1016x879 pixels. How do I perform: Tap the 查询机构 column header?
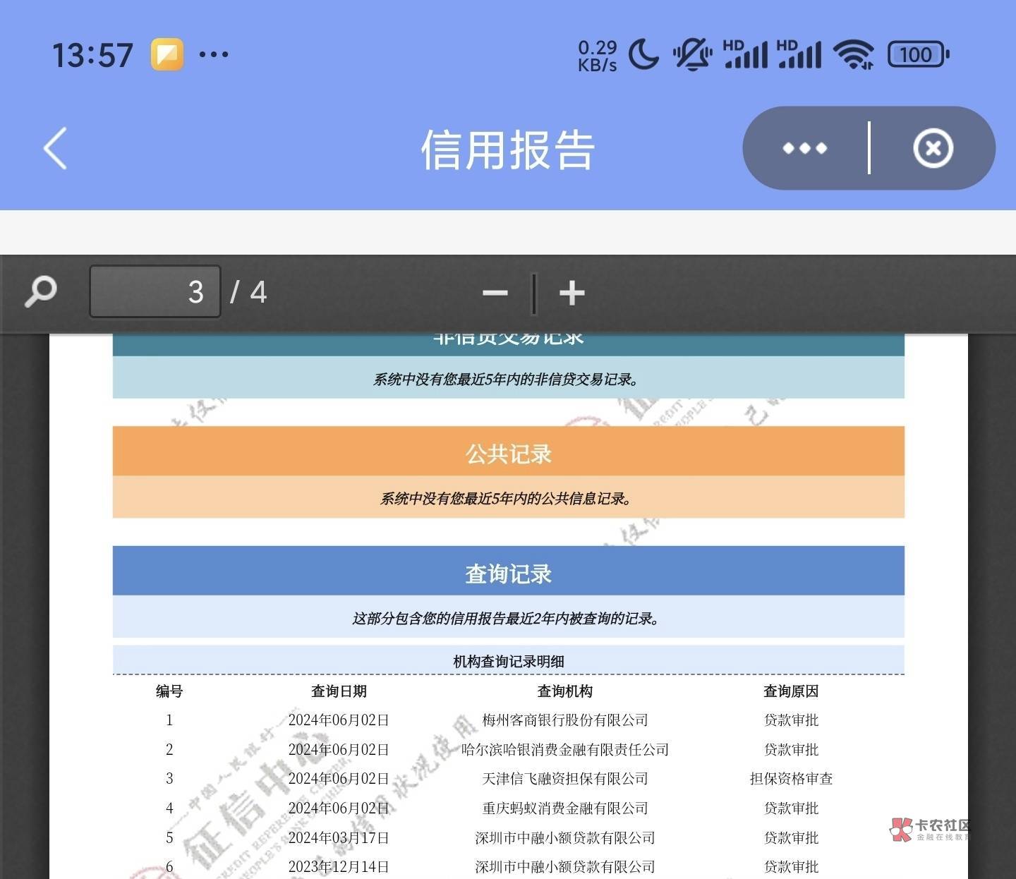[564, 691]
